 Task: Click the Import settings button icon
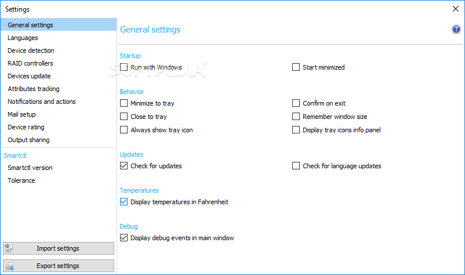pyautogui.click(x=9, y=248)
